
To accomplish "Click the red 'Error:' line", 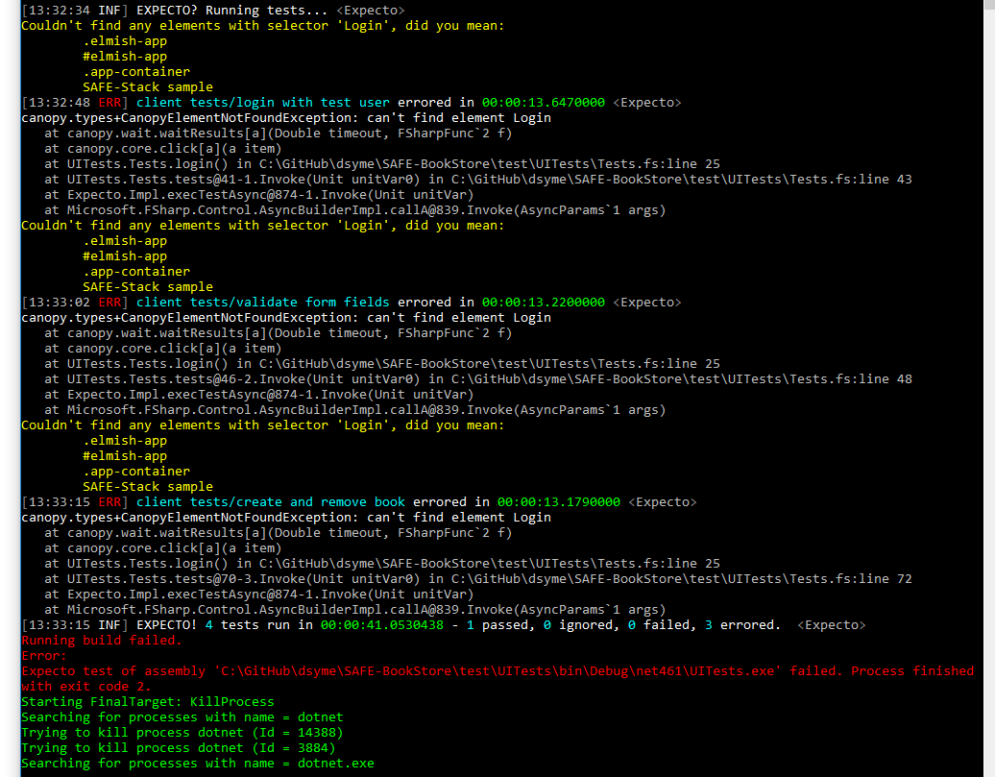I will click(x=44, y=656).
